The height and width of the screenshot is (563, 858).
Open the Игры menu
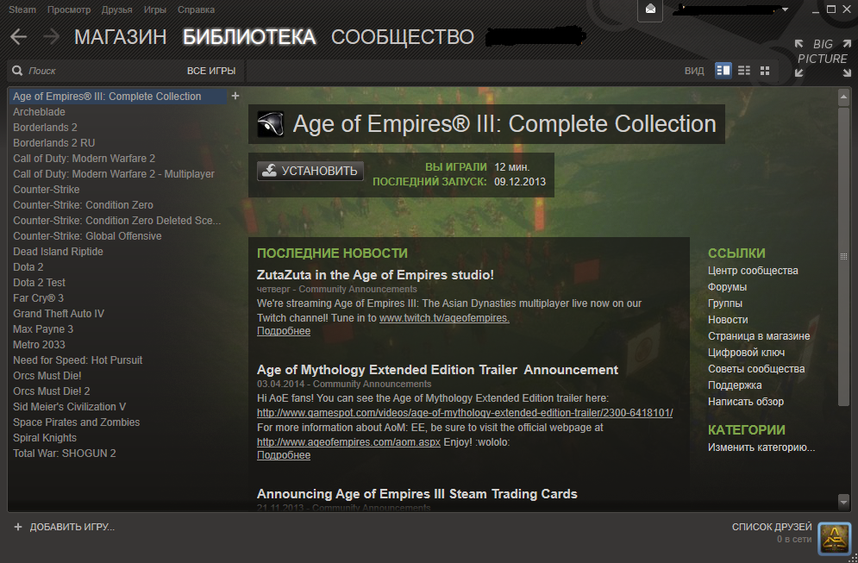point(155,9)
